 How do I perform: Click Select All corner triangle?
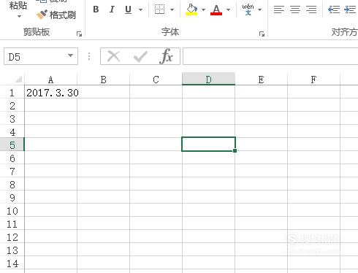(x=18, y=79)
